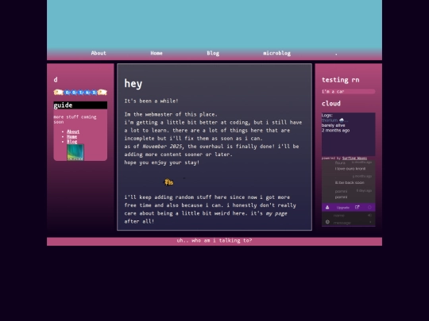Focus the chatbox name input field
Screen dimensions: 429x321
point(348,216)
